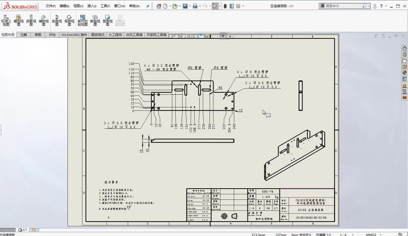Open the 插入 (Insert) menu

(92, 6)
